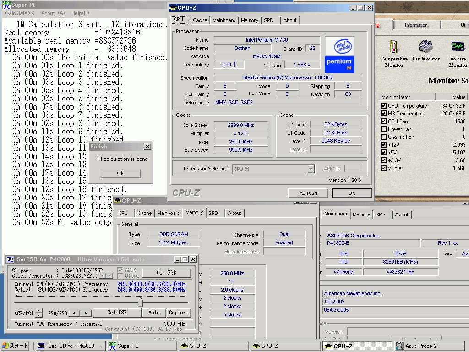Open the Voltage Monitor in Asus Probe

tap(458, 54)
